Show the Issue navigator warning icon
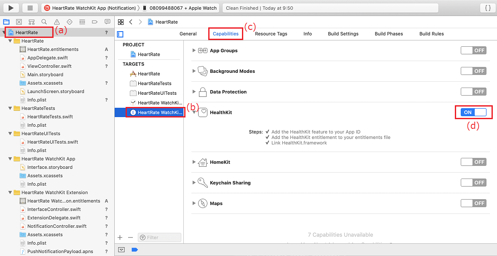Screen dimensions: 497x256 pos(57,22)
